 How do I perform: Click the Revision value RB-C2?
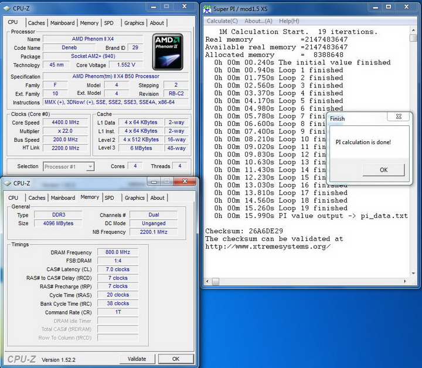point(176,94)
